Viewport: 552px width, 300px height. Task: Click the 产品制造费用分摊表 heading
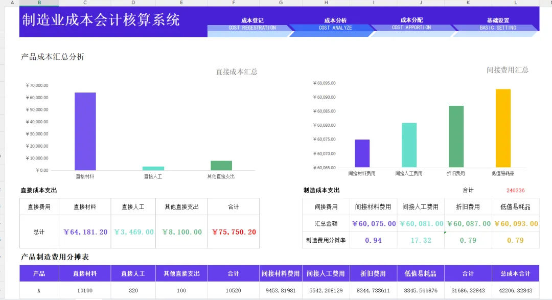pos(55,257)
